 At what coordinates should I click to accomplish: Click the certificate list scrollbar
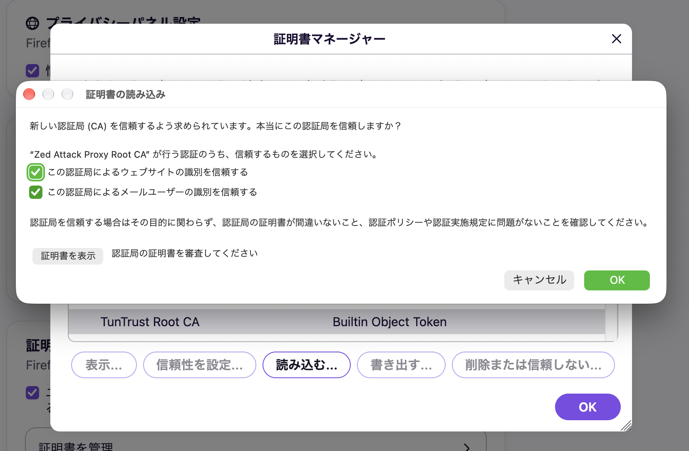pos(611,322)
